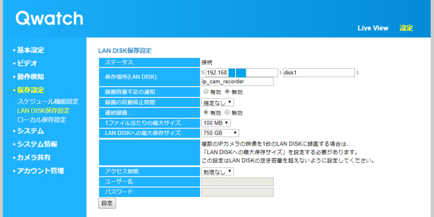Viewport: 434px width, 217px height.
Task: Open LAN DISK保存設定 submenu item
Action: [43, 110]
